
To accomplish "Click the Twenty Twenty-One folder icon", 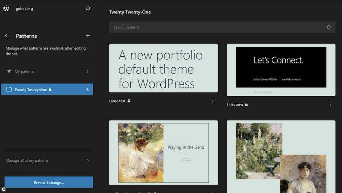I will (x=9, y=89).
